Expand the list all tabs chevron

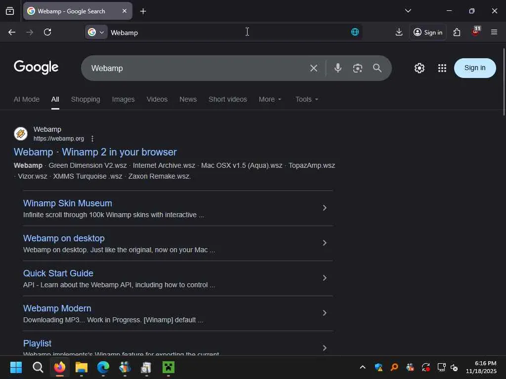tap(408, 11)
